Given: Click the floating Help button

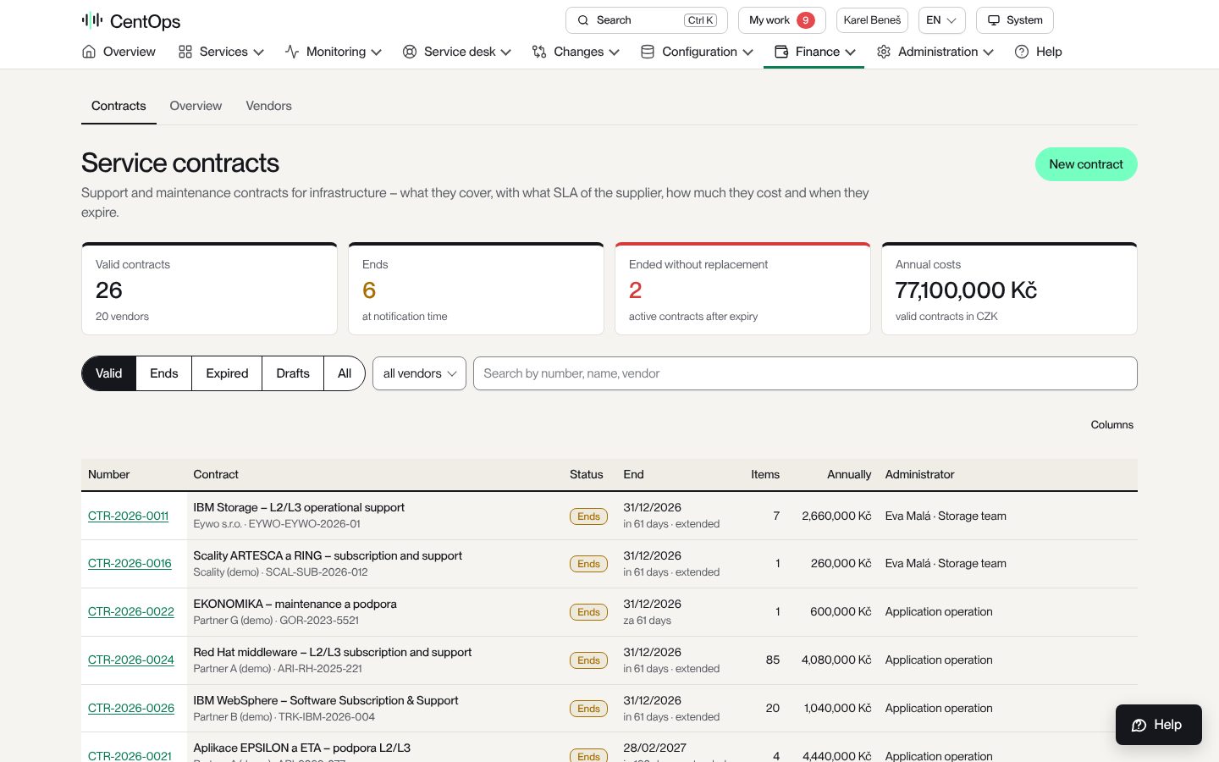Looking at the screenshot, I should click(x=1158, y=725).
